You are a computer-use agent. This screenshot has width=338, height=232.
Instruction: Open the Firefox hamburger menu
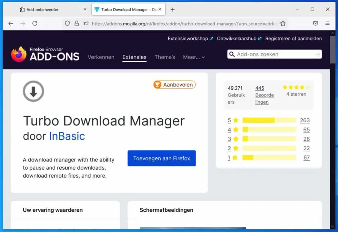pos(327,23)
